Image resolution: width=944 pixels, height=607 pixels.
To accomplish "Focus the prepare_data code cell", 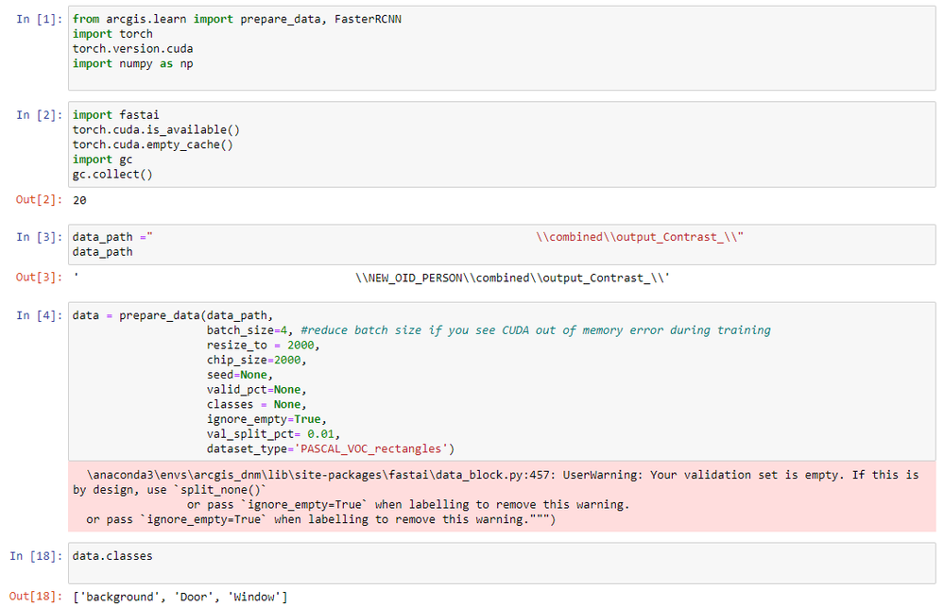I will tap(501, 381).
